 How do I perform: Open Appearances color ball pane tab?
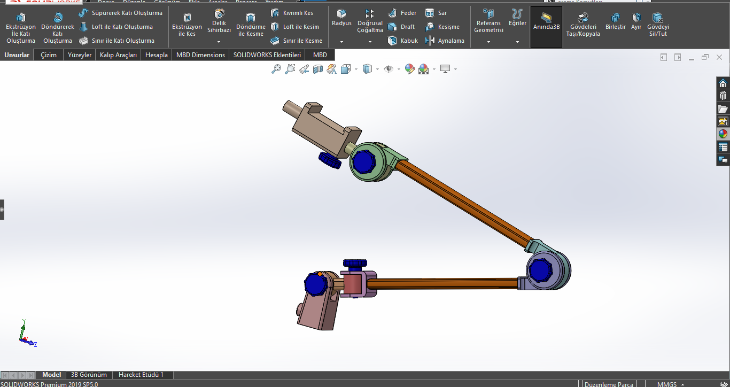(x=723, y=134)
